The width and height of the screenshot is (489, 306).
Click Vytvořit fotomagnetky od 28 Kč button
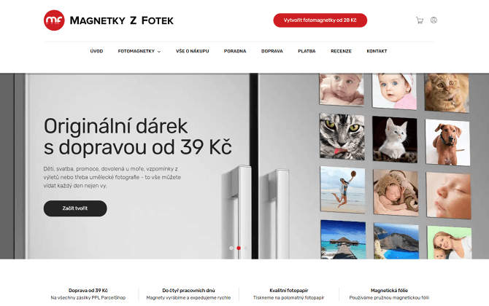320,20
